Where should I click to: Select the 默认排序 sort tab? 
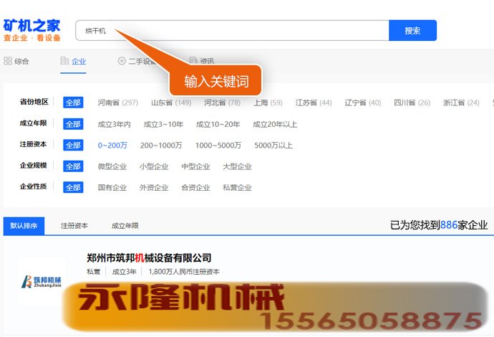tap(24, 226)
